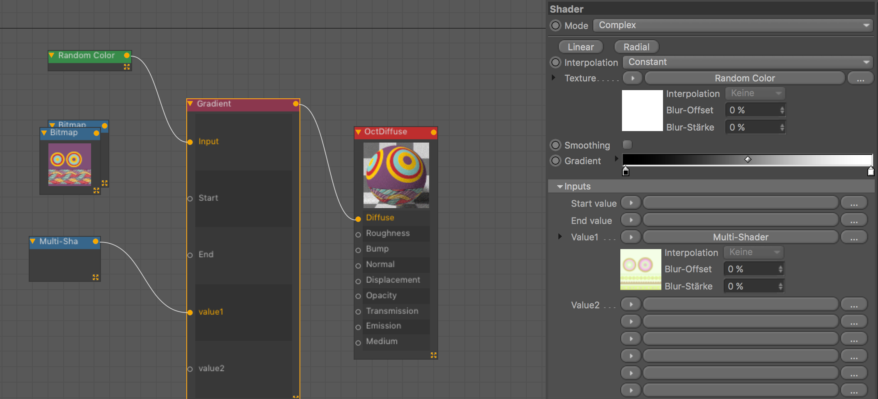
Task: Open the Interpolation dropdown showing Constant
Action: 748,62
